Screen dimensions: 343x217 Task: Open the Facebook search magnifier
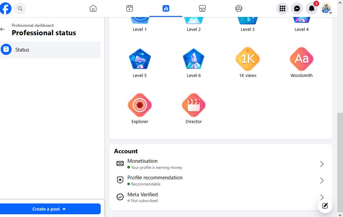pyautogui.click(x=20, y=8)
